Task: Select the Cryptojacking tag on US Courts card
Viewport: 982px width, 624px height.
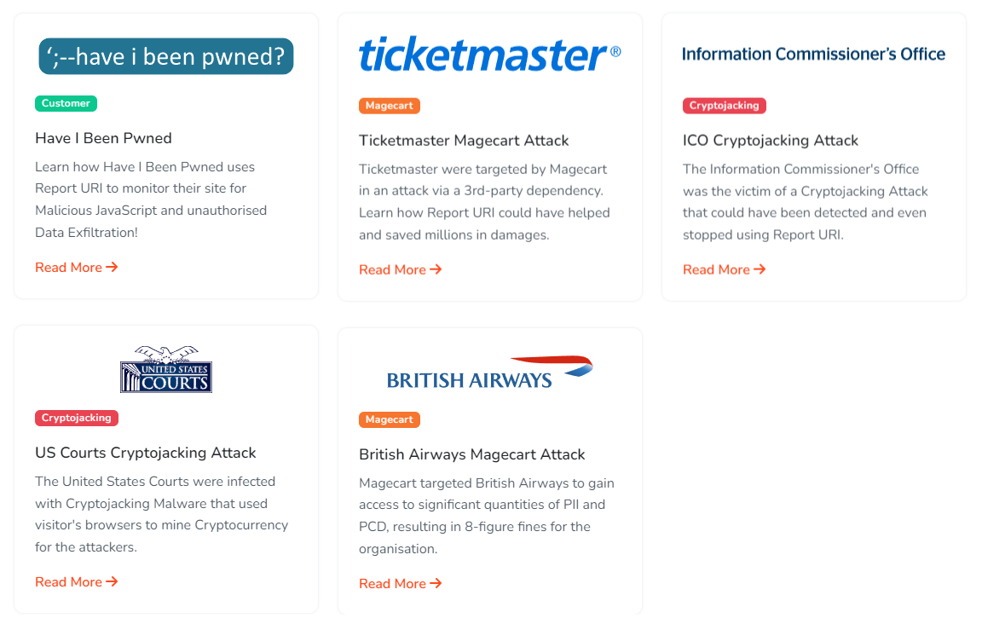Action: (x=77, y=418)
